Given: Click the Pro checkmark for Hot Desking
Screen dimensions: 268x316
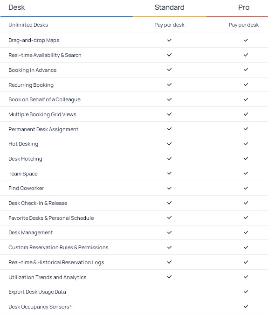Looking at the screenshot, I should pos(246,144).
